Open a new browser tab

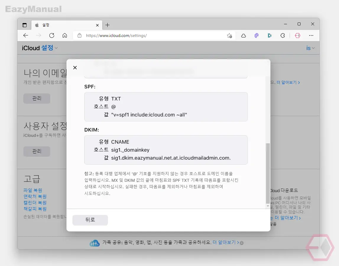tap(108, 25)
